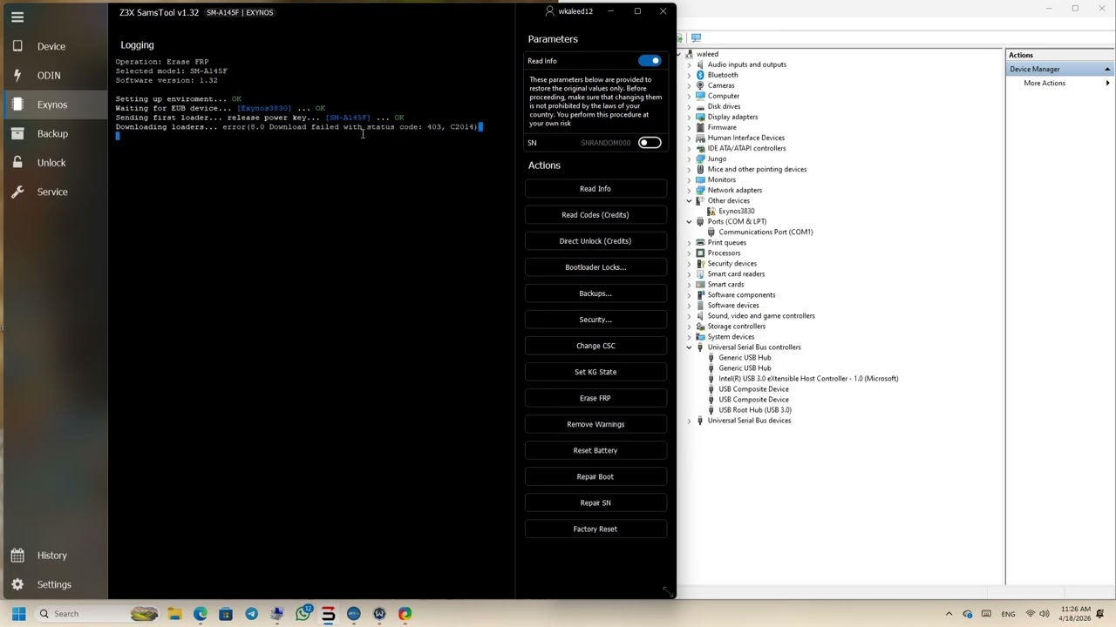Viewport: 1116px width, 627px height.
Task: Open the Device section in sidebar
Action: [x=51, y=46]
